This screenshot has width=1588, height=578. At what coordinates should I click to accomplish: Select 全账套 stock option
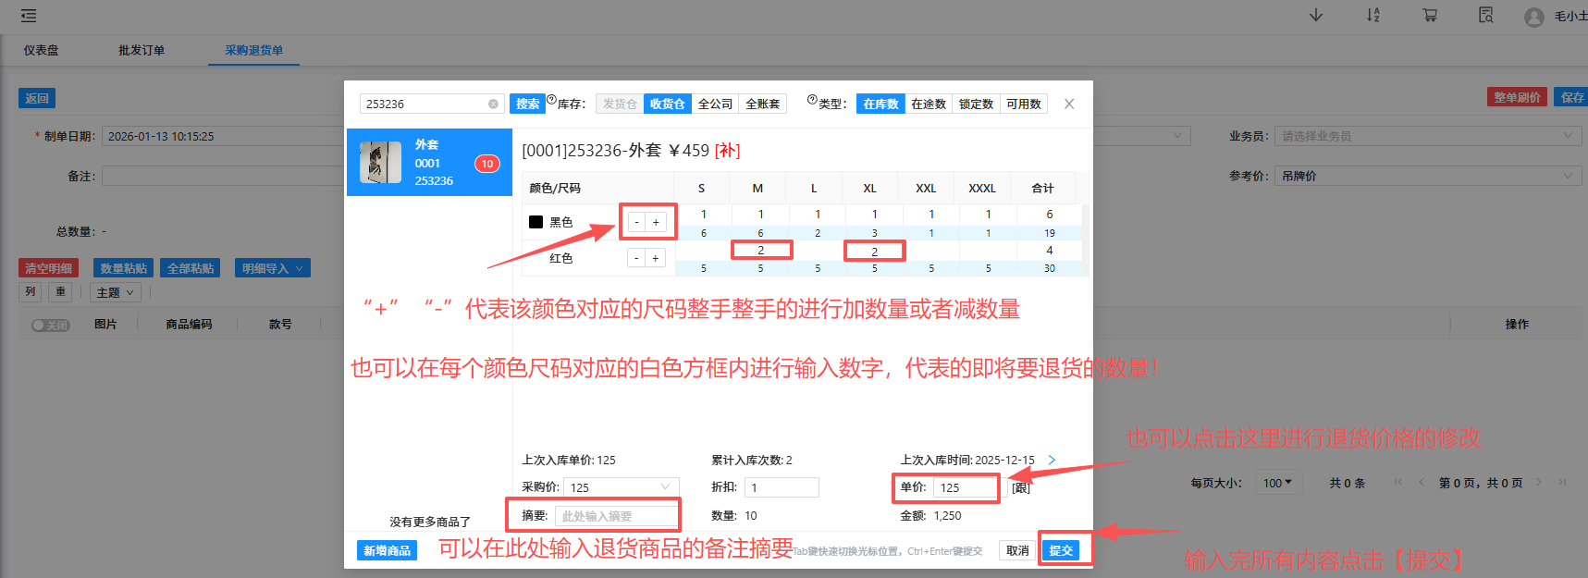coord(763,104)
